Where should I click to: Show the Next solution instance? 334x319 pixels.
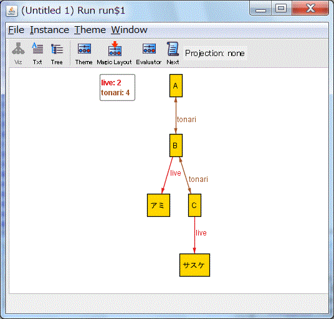(173, 53)
